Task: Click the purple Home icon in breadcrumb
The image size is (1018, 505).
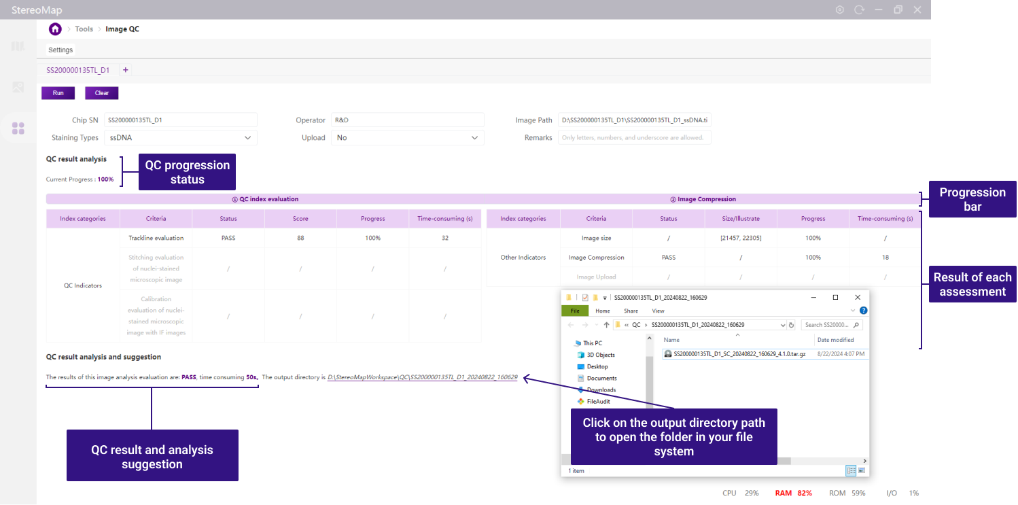Action: pos(55,29)
